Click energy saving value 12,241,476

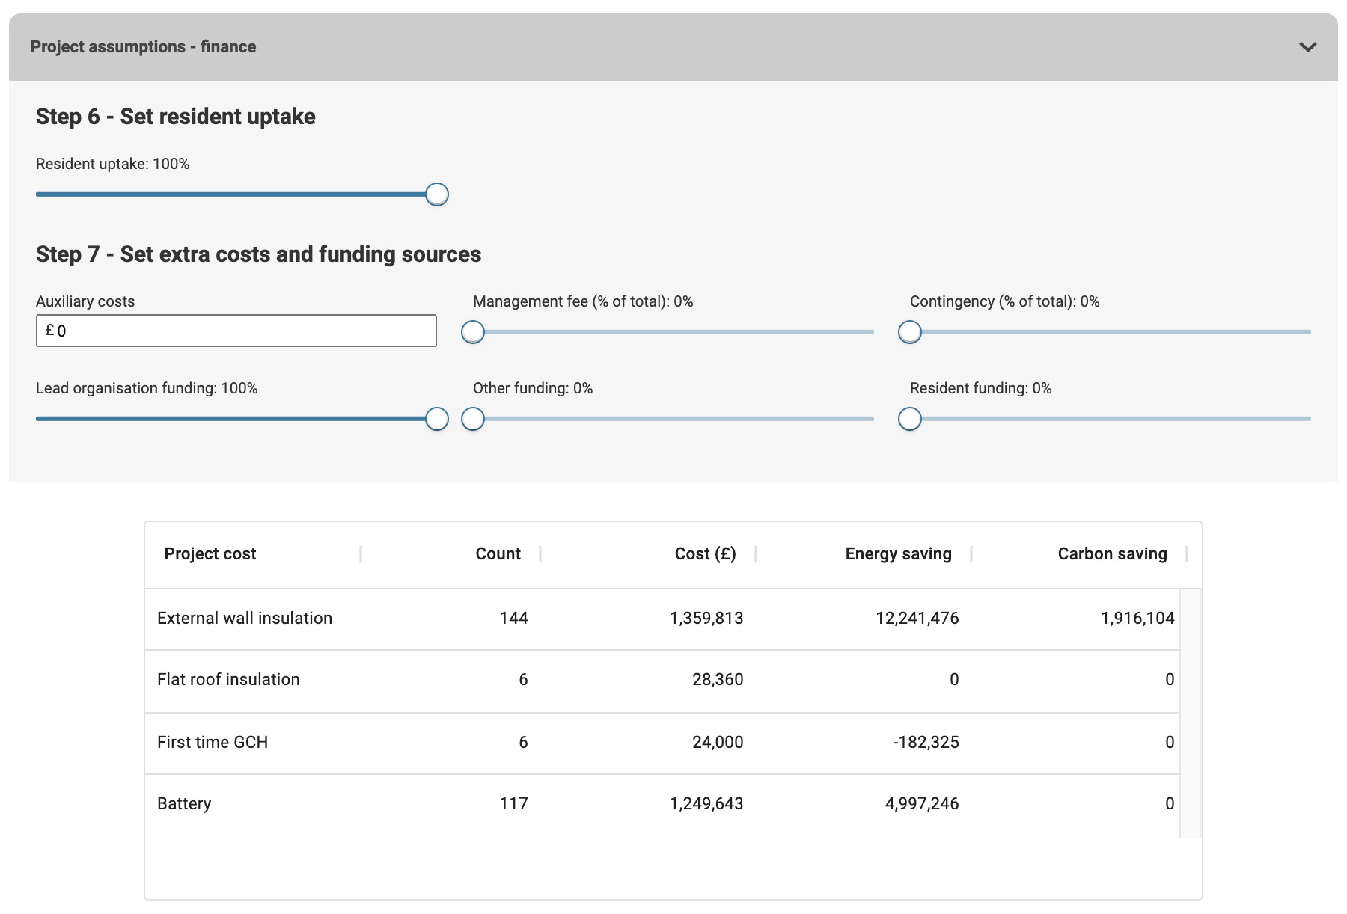pos(917,618)
